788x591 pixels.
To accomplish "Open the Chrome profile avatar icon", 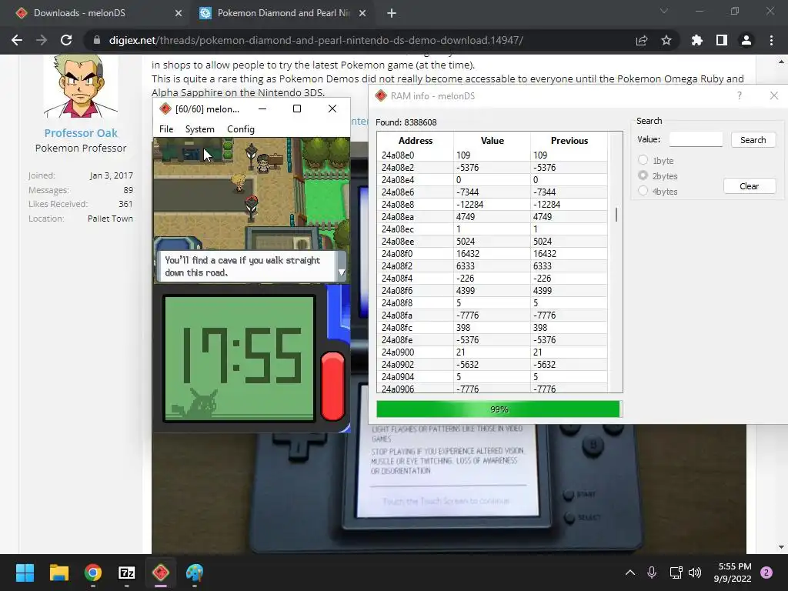I will pyautogui.click(x=746, y=40).
